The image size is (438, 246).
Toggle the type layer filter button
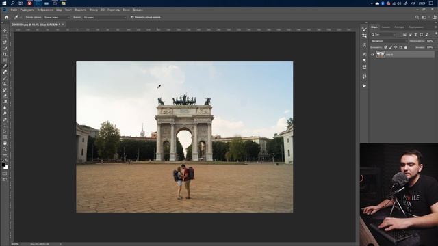coord(415,35)
